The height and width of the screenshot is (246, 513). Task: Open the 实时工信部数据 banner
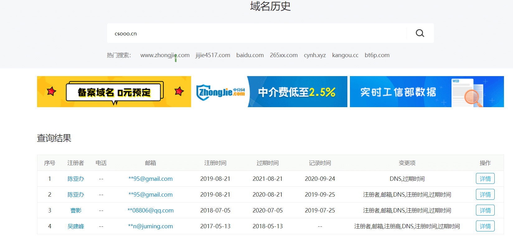[x=426, y=92]
